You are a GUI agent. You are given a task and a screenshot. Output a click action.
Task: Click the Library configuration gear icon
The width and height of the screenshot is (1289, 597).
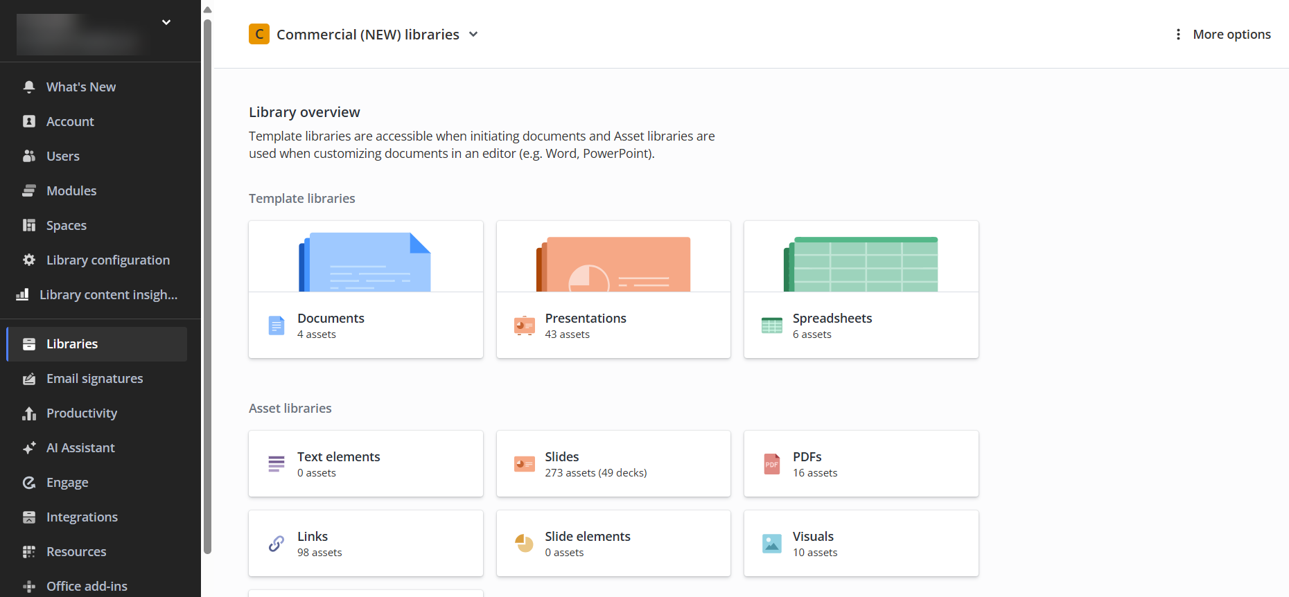pyautogui.click(x=29, y=260)
